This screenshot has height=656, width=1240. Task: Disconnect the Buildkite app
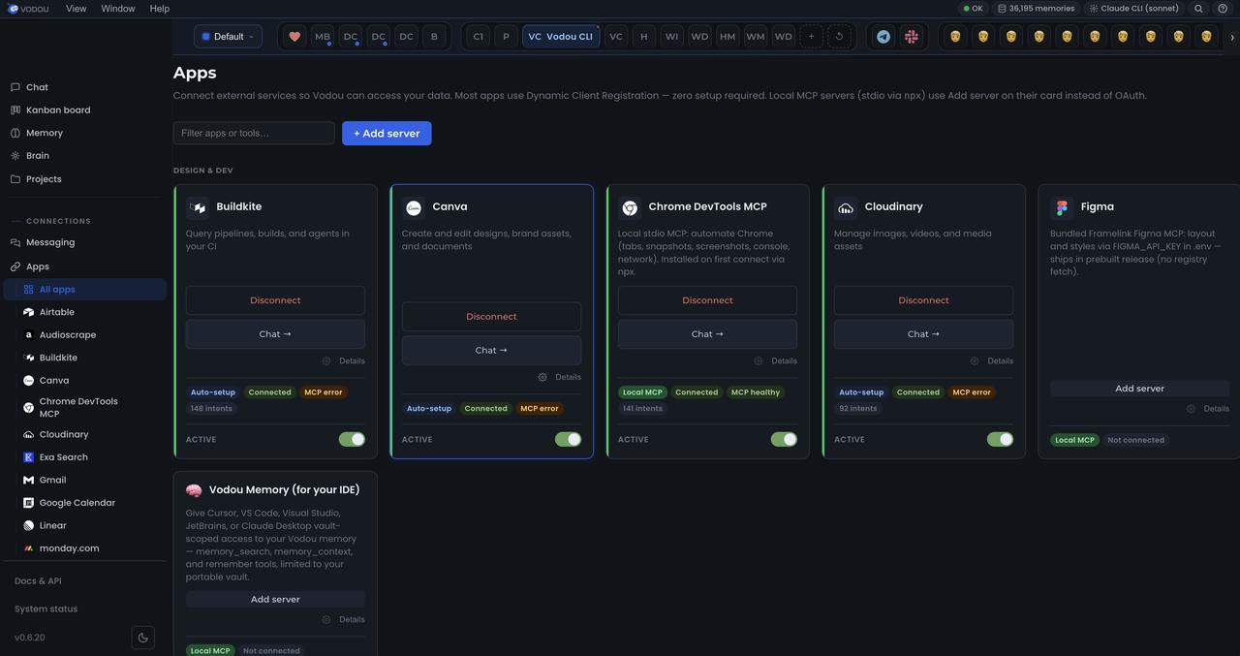(275, 300)
